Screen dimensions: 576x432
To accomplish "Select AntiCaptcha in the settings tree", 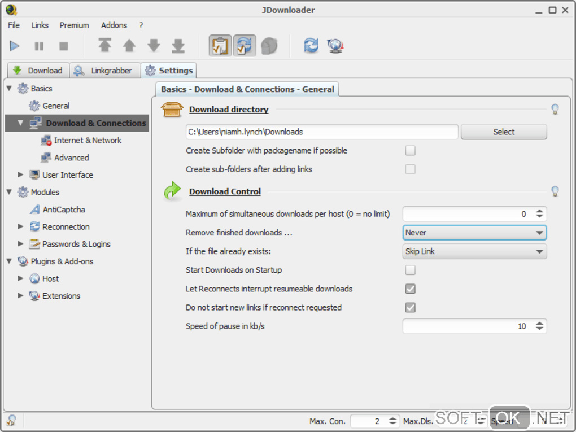I will (64, 210).
